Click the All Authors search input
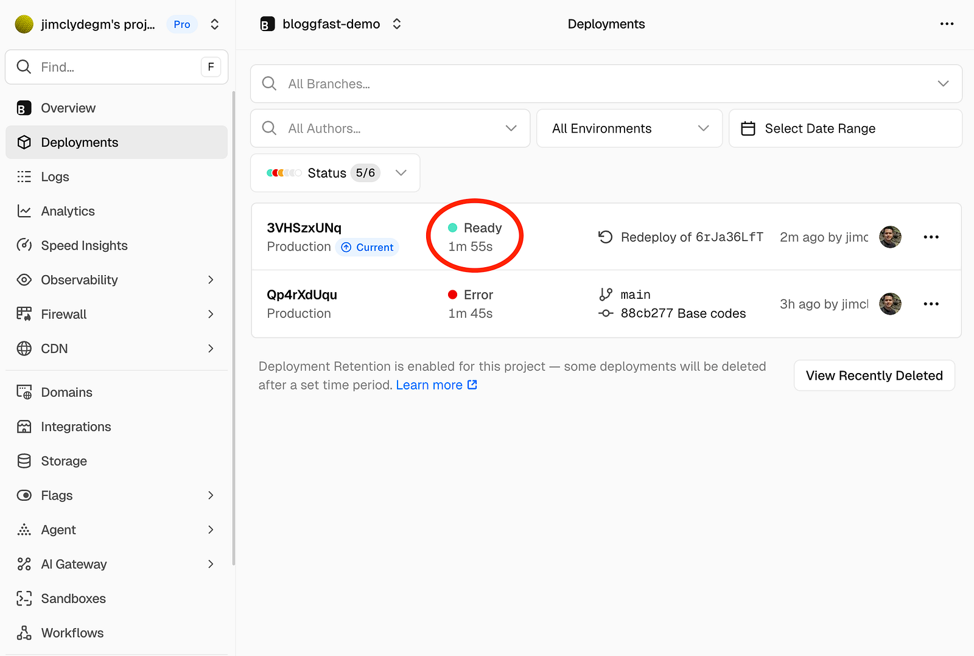Screen dimensions: 974x656 390,128
